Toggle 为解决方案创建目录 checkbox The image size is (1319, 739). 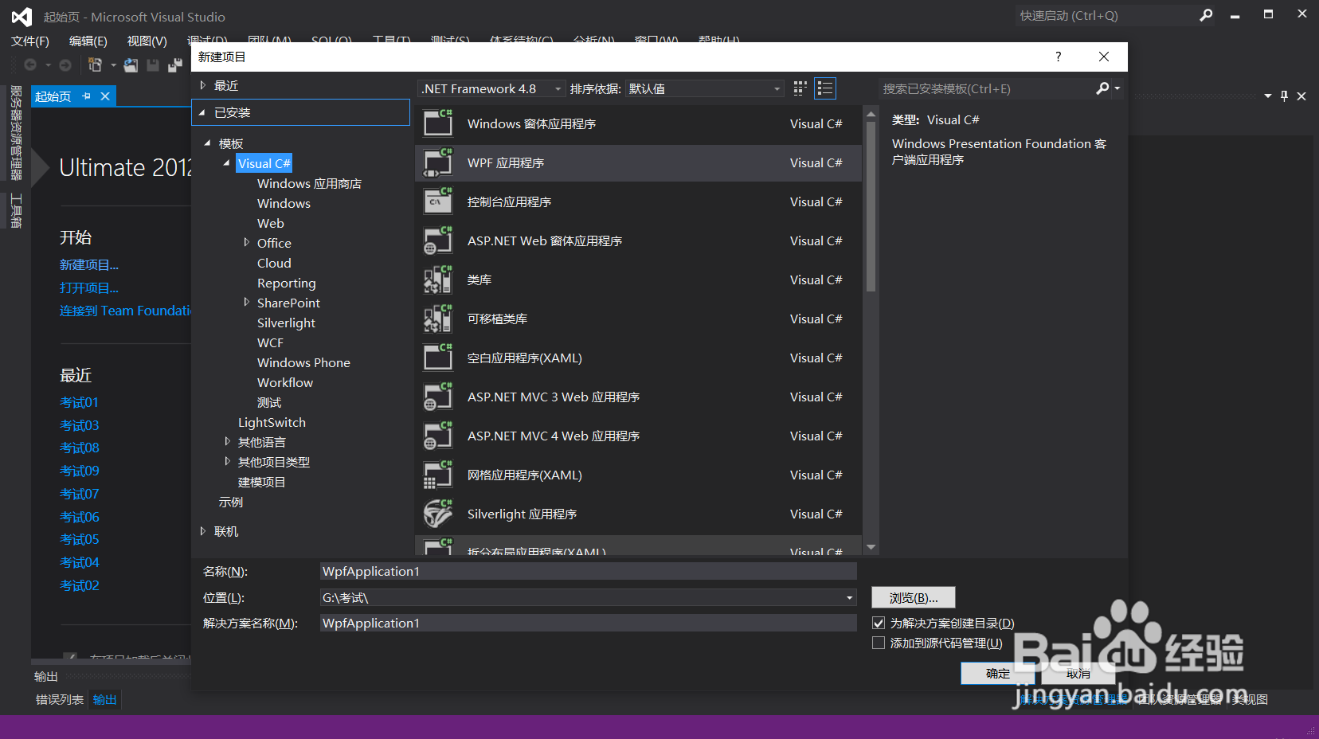pos(879,623)
